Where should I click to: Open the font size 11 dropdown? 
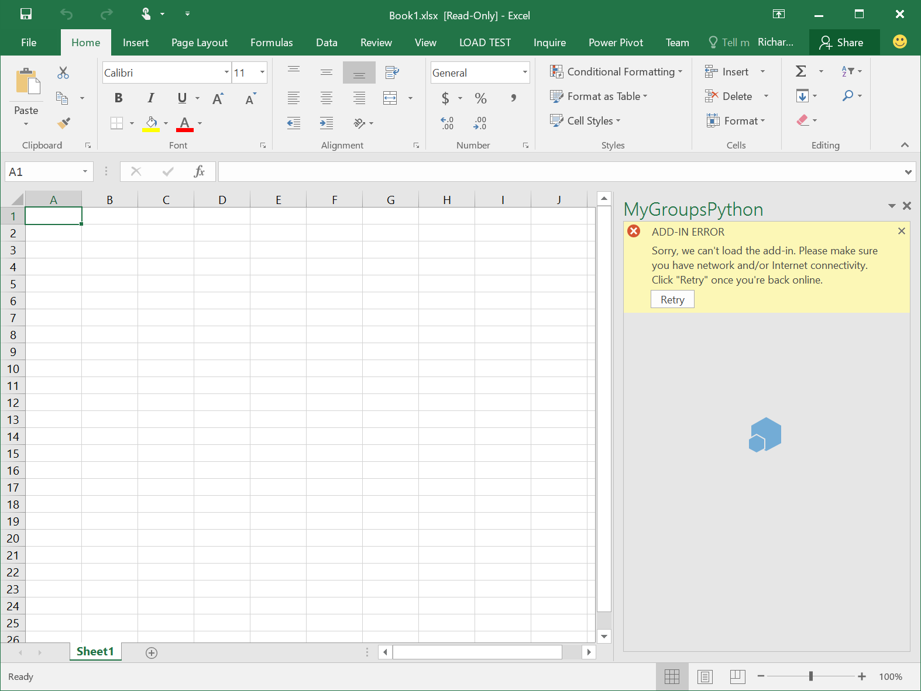(262, 72)
